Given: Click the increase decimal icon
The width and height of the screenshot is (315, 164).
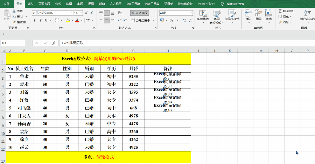Looking at the screenshot, I should (x=184, y=20).
